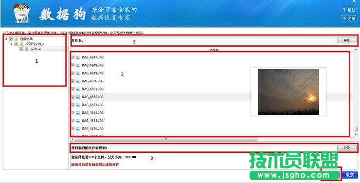Select file name IMG_4853.JPG
Viewport: 360px width, 183px height.
[92, 105]
